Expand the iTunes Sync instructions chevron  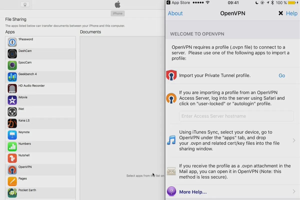[x=294, y=140]
